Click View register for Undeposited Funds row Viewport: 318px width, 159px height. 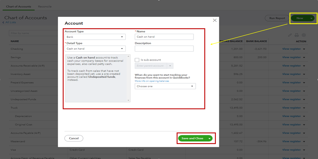(292, 99)
